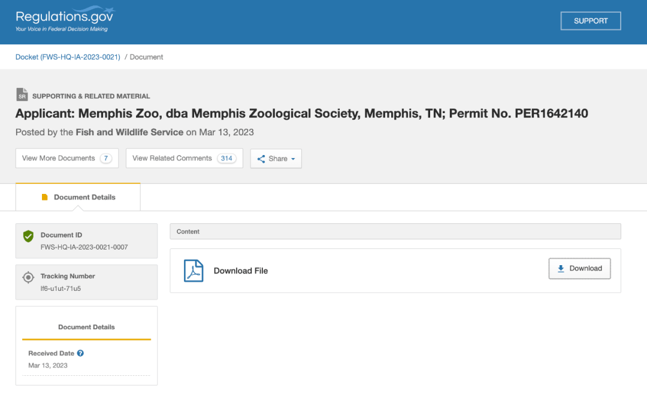
Task: Click the SUPPORT button
Action: point(591,21)
